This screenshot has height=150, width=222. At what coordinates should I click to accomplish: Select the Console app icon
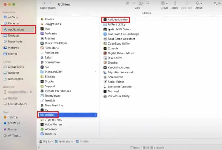pyautogui.click(x=105, y=48)
